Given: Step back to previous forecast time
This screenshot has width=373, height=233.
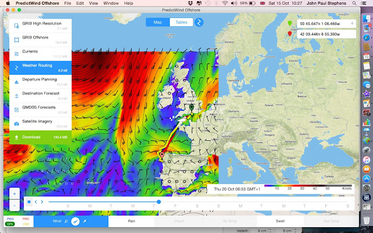Looking at the screenshot, I should point(36,202).
